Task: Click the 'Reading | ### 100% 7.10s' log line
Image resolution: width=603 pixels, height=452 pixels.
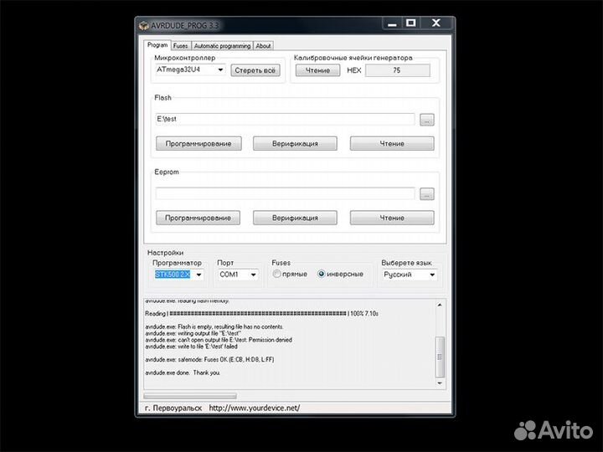Action: (x=261, y=314)
